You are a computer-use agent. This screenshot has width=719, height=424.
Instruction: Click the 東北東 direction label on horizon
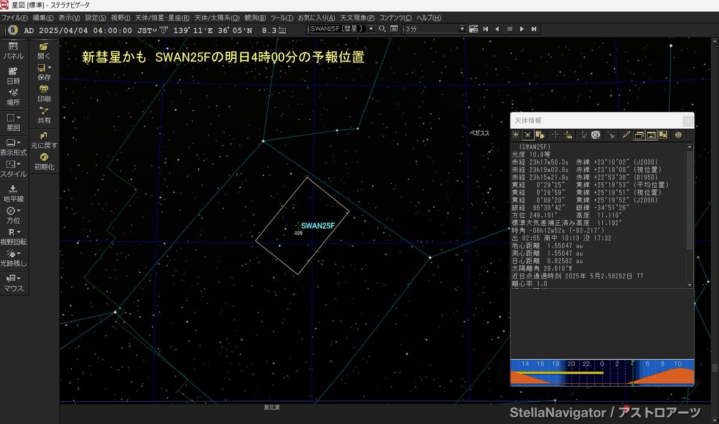(271, 408)
